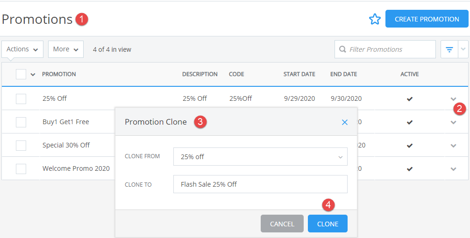This screenshot has height=238, width=470.
Task: Check the 25% Off promotion checkbox
Action: (x=21, y=99)
